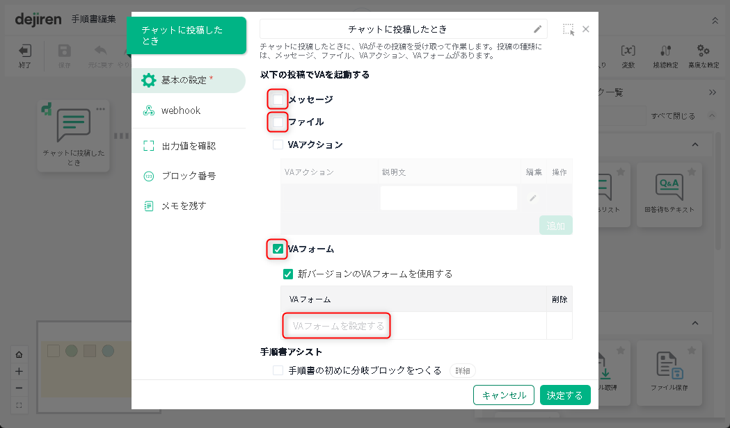730x428 pixels.
Task: Click the home icon on canvas controls
Action: 19,354
